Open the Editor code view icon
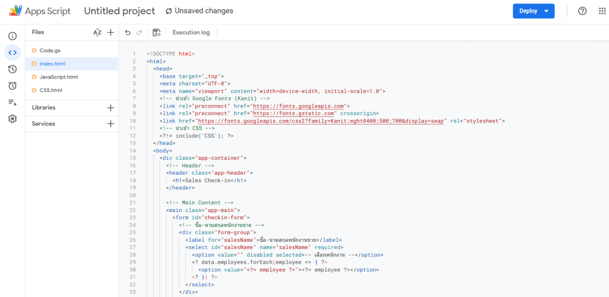Viewport: 609px width, 297px height. tap(12, 52)
